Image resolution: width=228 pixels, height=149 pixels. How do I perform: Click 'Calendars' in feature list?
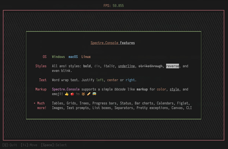(x=165, y=103)
